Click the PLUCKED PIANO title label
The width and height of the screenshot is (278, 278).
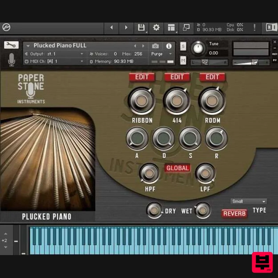point(47,216)
